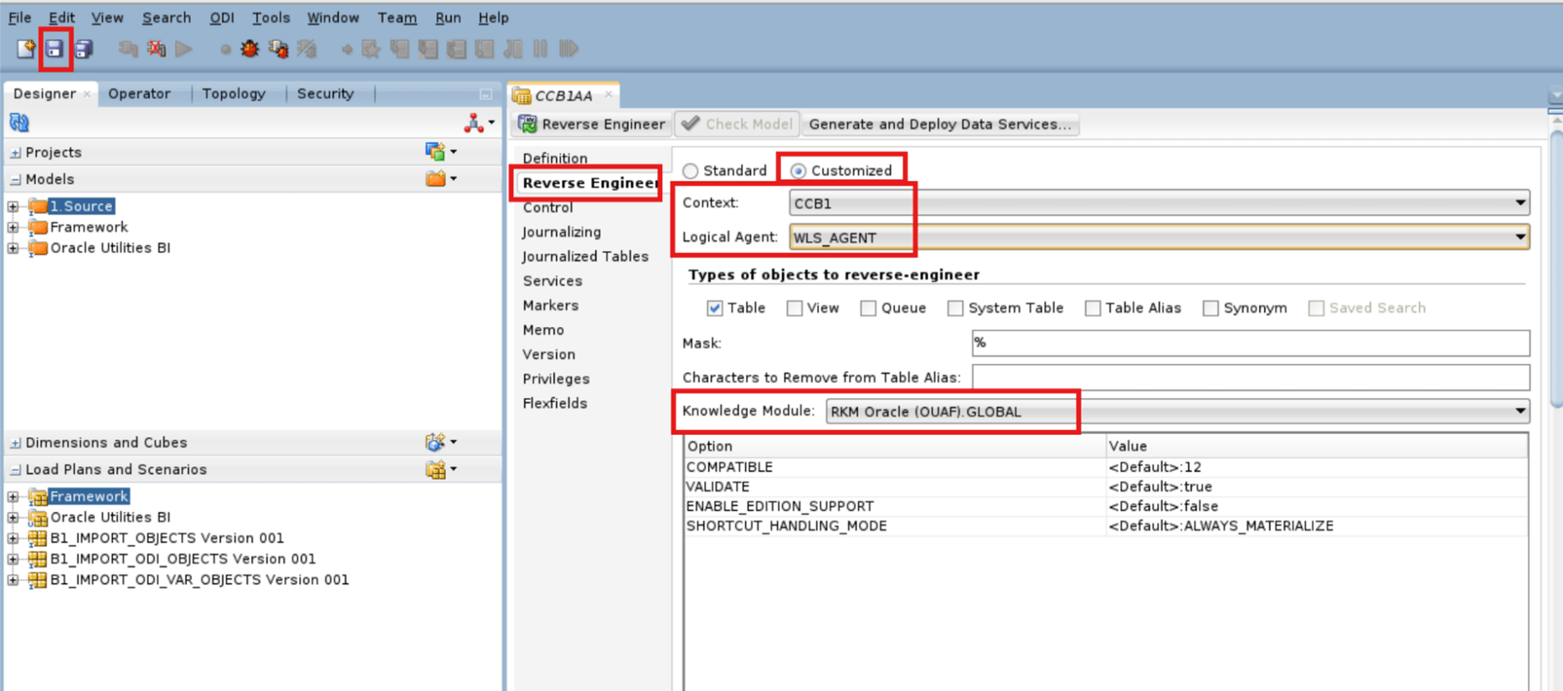Viewport: 1563px width, 691px height.
Task: Expand the Framework model folder
Action: click(x=13, y=227)
